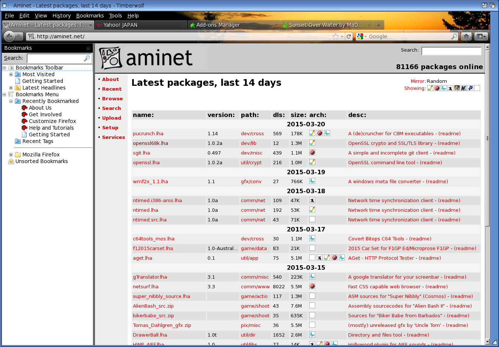Click the butterfly arch icon for wmf2x_1.1.lha

pos(312,181)
